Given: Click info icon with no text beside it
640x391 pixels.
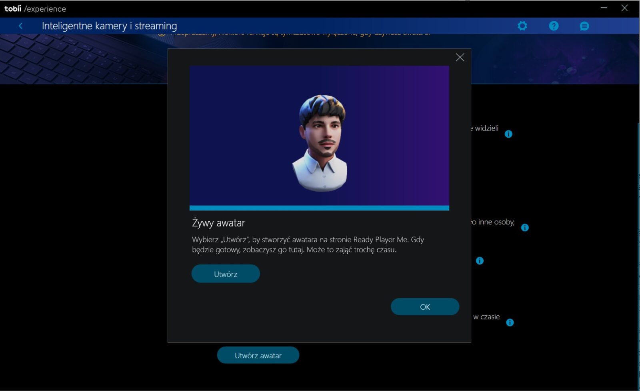Looking at the screenshot, I should pos(480,261).
